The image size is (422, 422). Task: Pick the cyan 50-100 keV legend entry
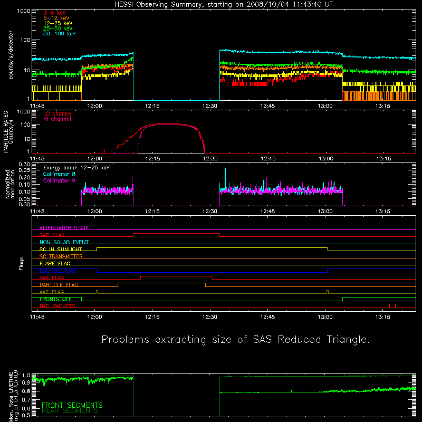pyautogui.click(x=60, y=34)
